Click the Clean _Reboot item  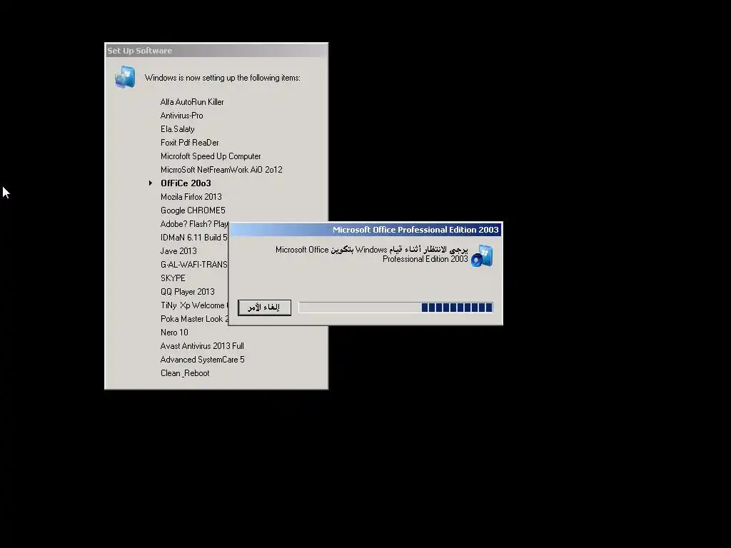click(x=185, y=372)
